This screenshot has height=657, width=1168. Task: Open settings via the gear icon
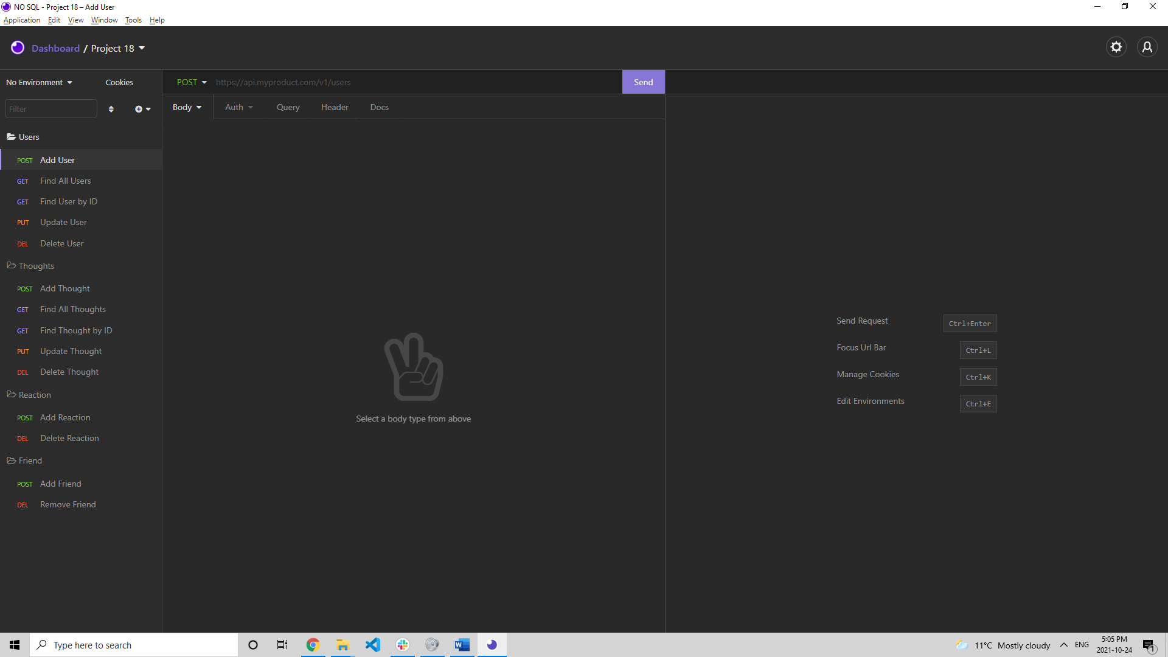1116,47
